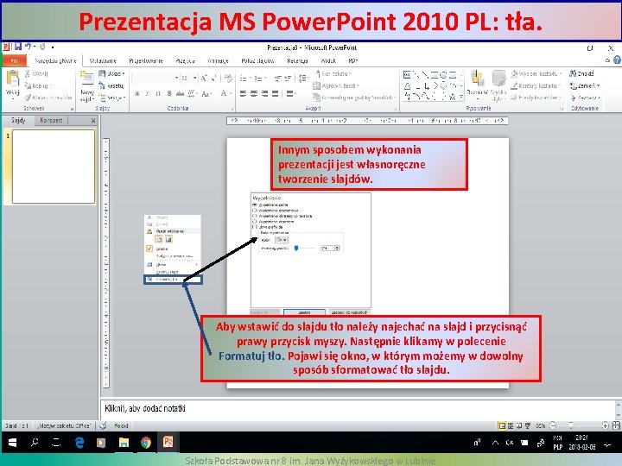
Task: Switch to Projektowanie tab
Action: [x=146, y=60]
